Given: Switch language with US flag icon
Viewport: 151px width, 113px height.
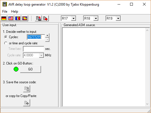Looking at the screenshot, I should (x=11, y=18).
